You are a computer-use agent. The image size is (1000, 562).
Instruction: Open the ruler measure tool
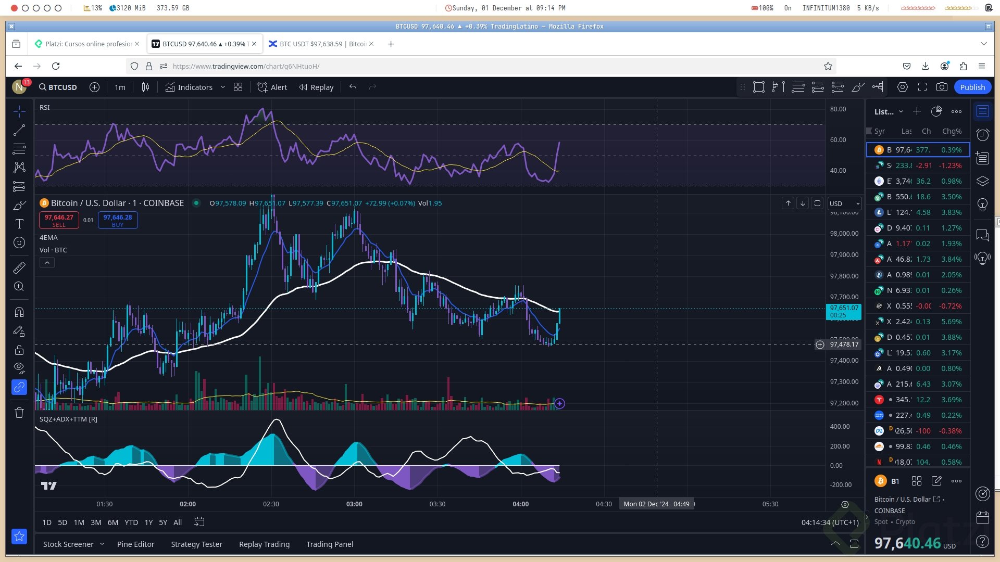(x=19, y=268)
